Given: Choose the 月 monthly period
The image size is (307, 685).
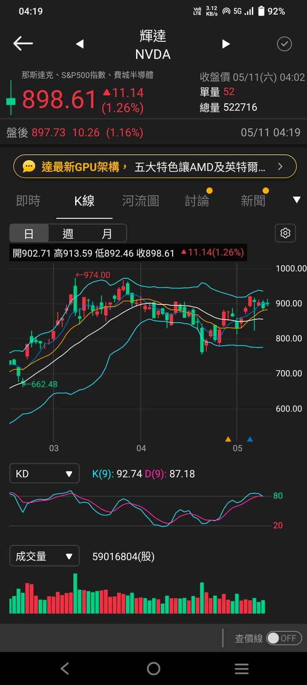Looking at the screenshot, I should 107,234.
